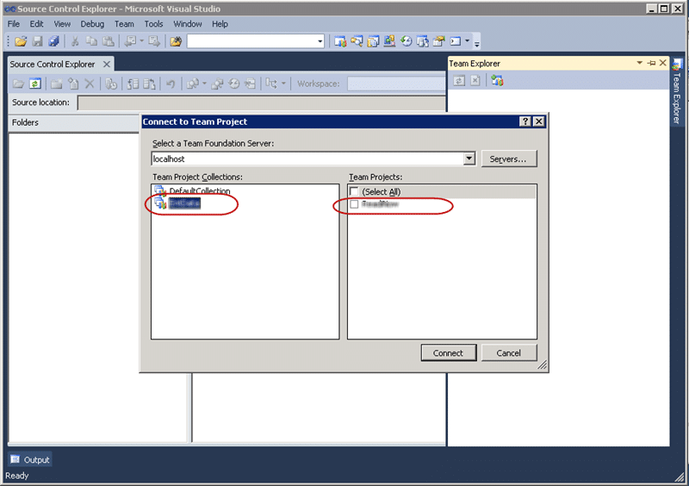Click the help question mark in dialog title
Viewport: 689px width, 486px height.
(x=525, y=121)
